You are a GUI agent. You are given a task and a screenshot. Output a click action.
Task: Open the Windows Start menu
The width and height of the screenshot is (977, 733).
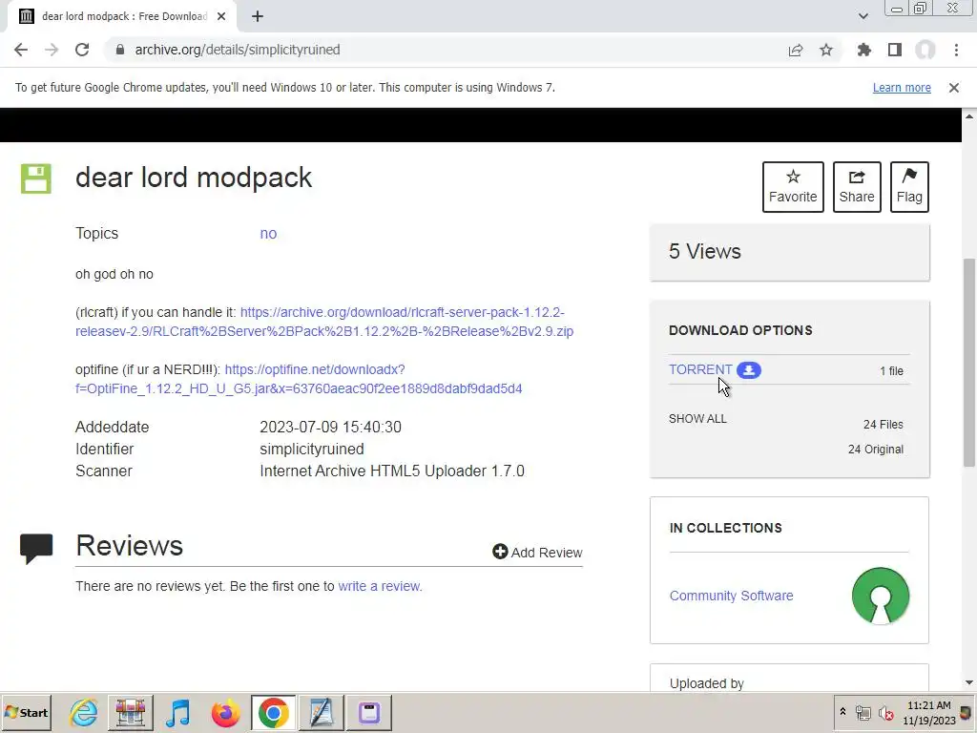coord(26,712)
